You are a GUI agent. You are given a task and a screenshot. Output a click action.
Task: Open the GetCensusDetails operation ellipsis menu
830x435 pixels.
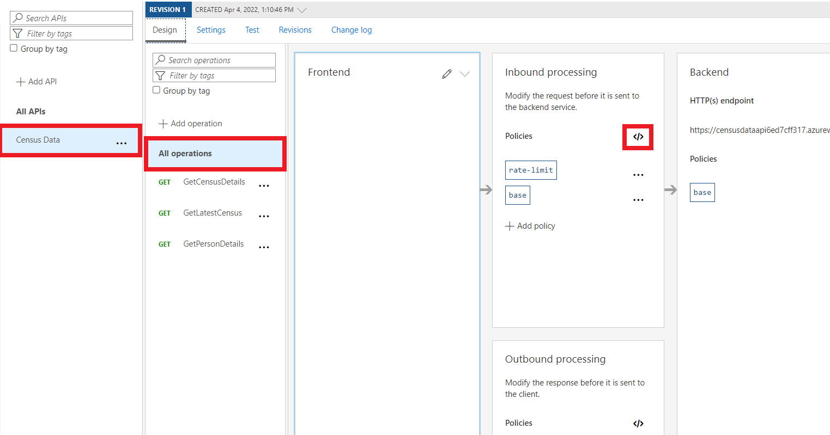[x=264, y=186]
